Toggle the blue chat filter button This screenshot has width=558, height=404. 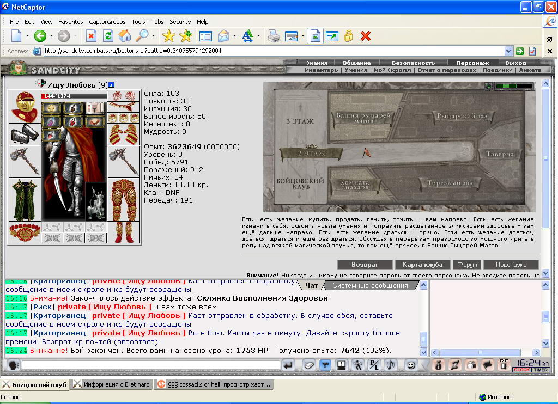[325, 365]
